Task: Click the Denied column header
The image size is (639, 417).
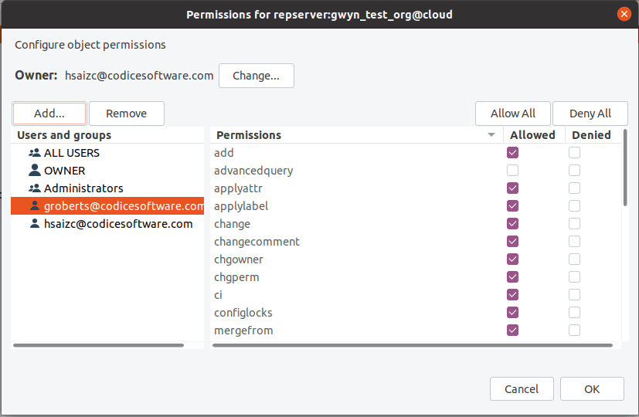Action: 593,135
